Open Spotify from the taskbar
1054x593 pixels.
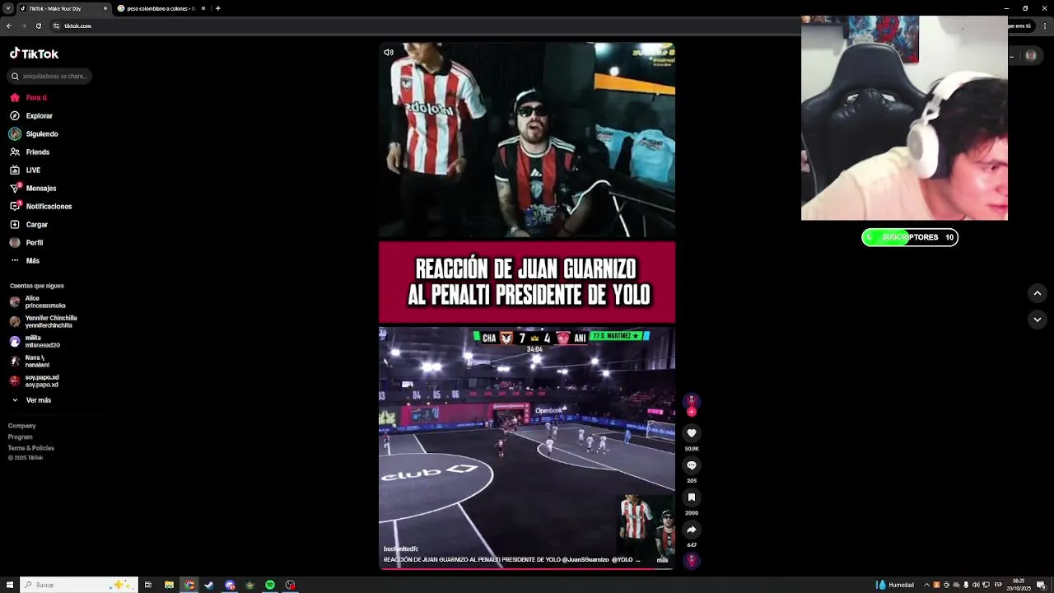(270, 585)
